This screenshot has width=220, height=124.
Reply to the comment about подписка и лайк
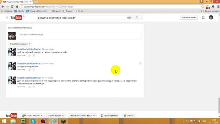pyautogui.click(x=21, y=55)
